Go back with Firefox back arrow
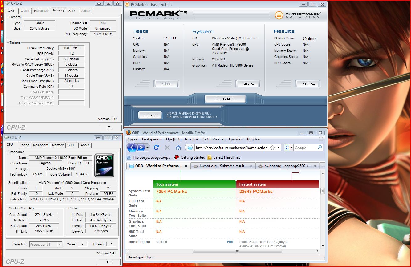This screenshot has height=267, width=411. coord(132,148)
